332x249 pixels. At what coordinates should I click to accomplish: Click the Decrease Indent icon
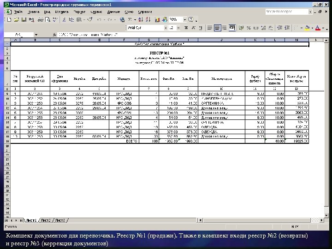click(280, 28)
